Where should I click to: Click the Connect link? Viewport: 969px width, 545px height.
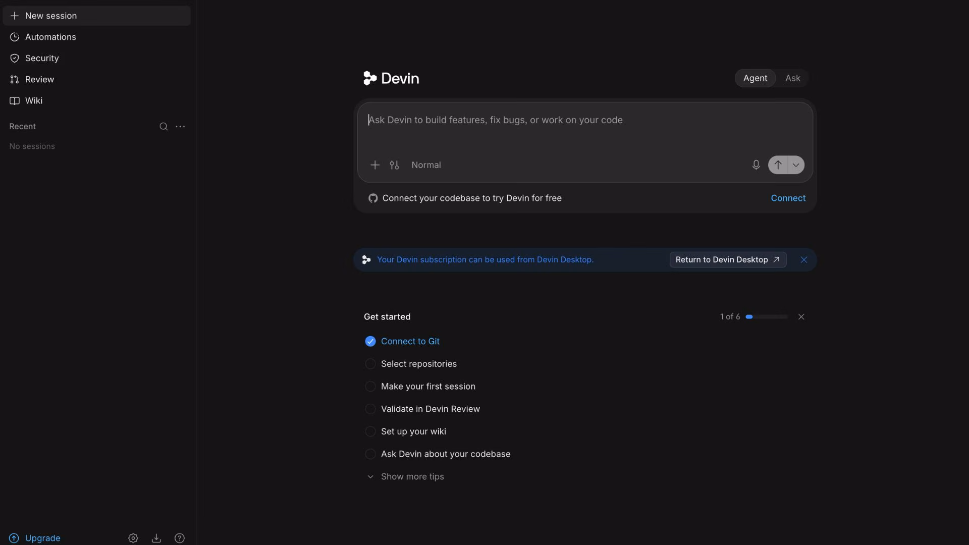tap(788, 198)
